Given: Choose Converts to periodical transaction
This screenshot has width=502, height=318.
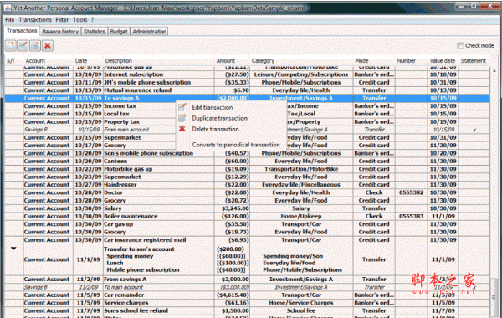Looking at the screenshot, I should (x=236, y=145).
